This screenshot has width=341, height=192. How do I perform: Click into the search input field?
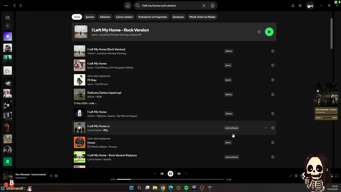pos(170,5)
